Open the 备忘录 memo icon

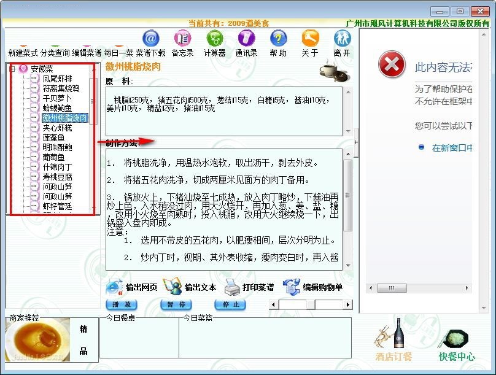(182, 39)
